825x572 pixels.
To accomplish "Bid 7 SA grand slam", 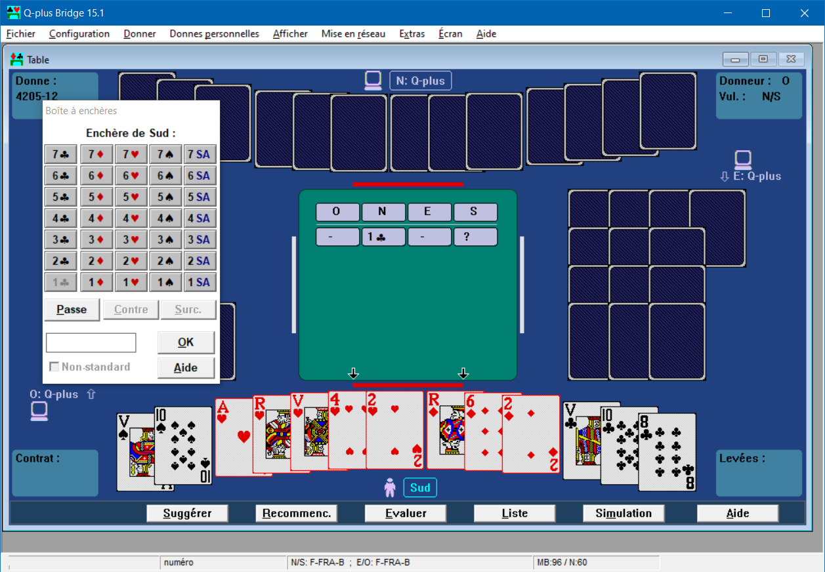I will pyautogui.click(x=200, y=154).
